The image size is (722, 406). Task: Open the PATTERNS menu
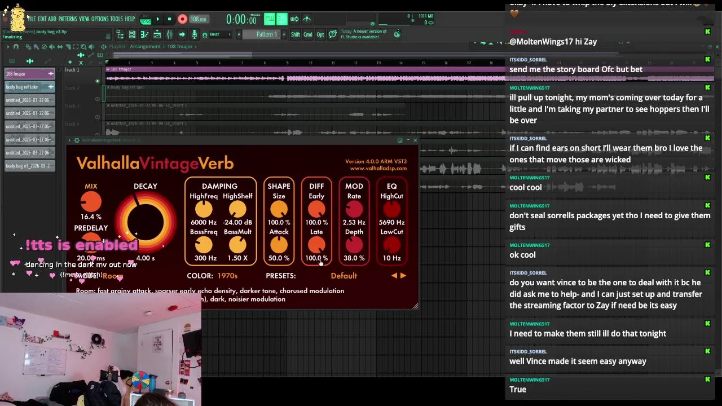[x=68, y=19]
